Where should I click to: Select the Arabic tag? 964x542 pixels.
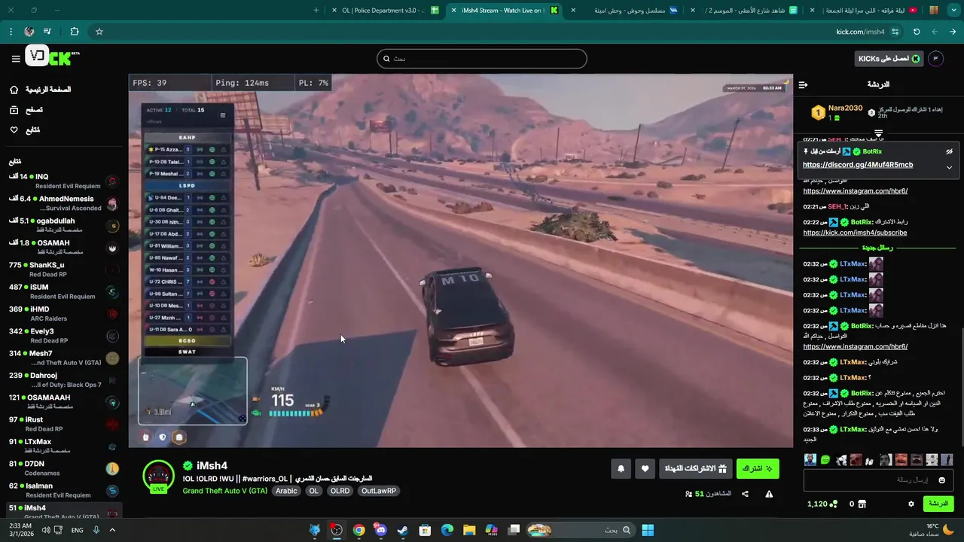(286, 491)
